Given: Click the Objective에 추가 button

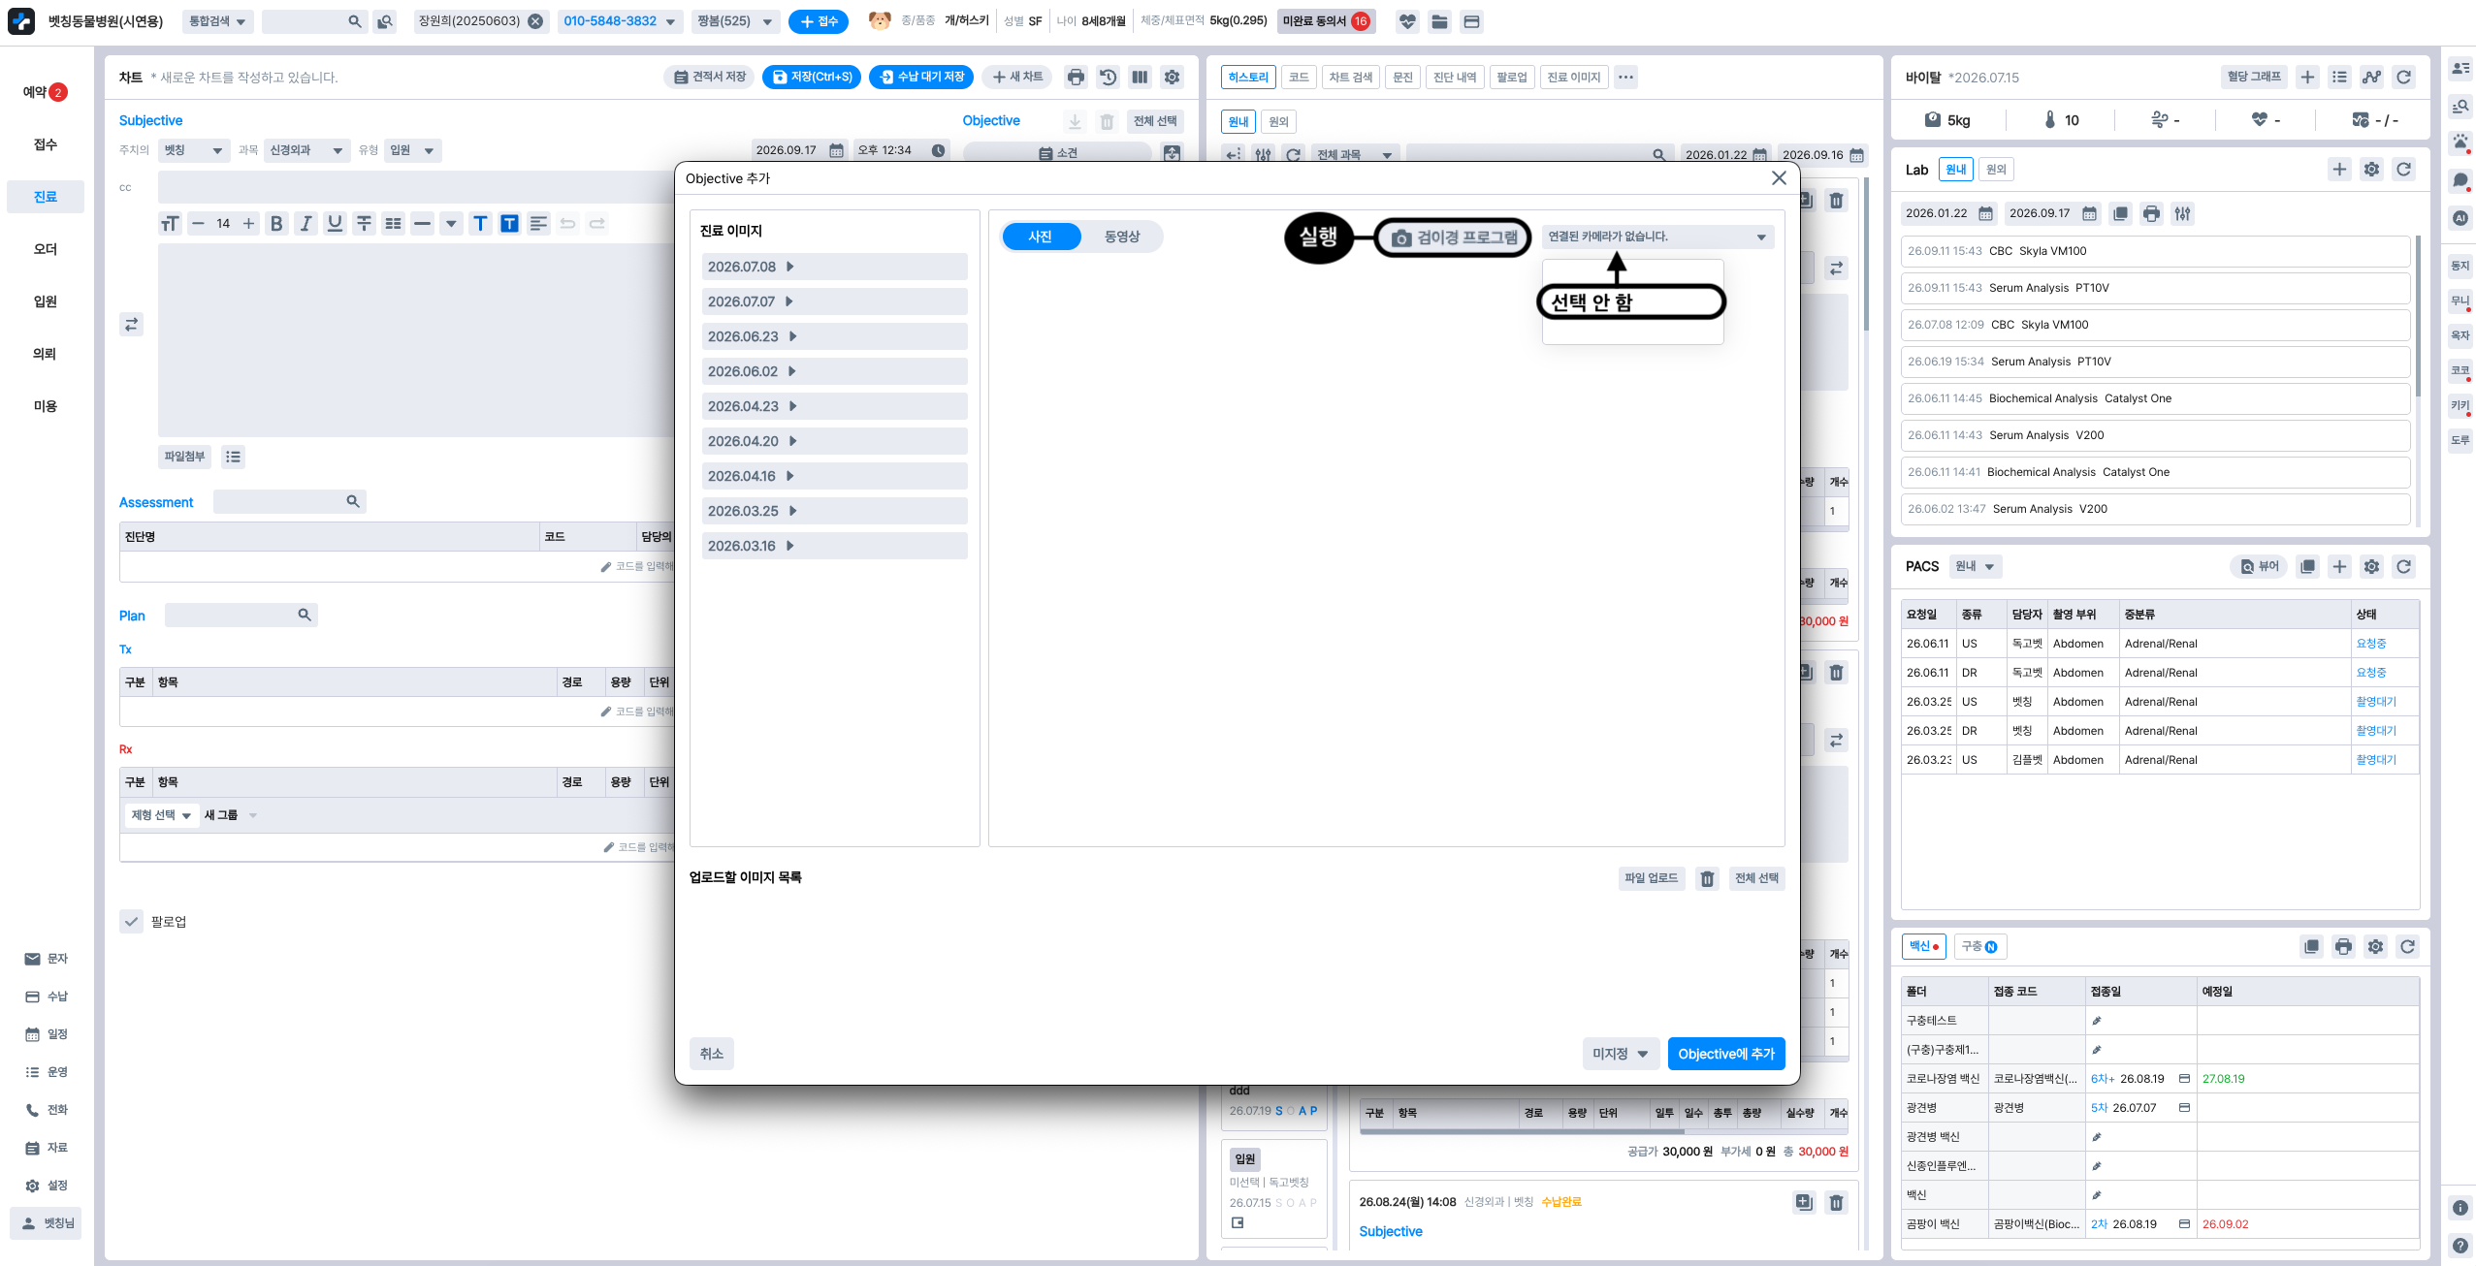Looking at the screenshot, I should click(1726, 1054).
